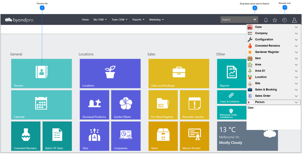
Task: Select Configuration in the recents list
Action: 264,39
